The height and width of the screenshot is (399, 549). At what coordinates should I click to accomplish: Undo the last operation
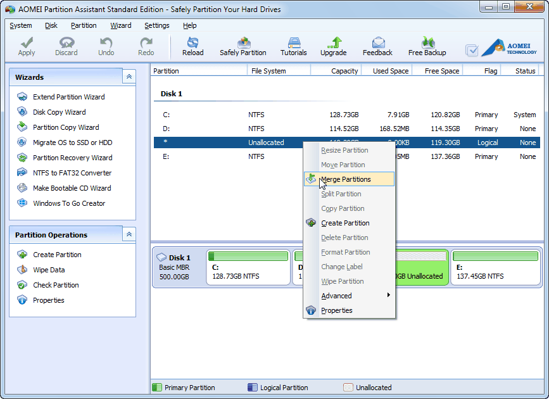(106, 46)
